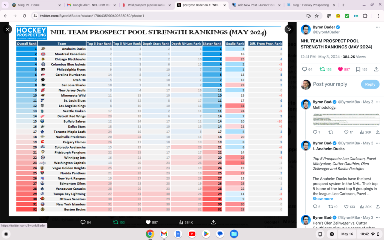Open Google Docs from the shelf
This screenshot has height=240, width=384.
tap(178, 234)
